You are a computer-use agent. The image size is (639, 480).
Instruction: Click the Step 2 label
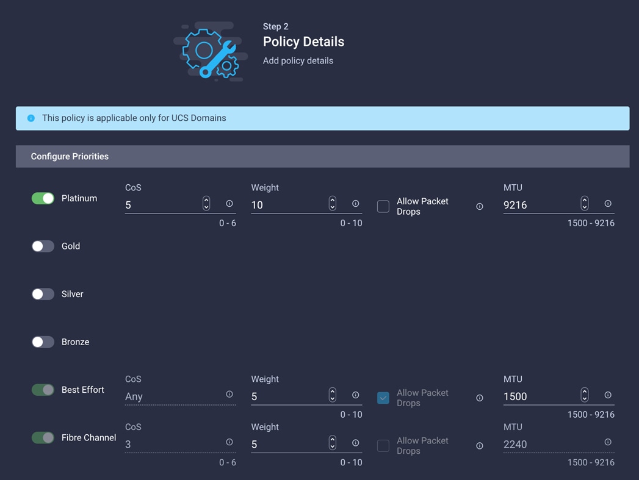coord(275,26)
